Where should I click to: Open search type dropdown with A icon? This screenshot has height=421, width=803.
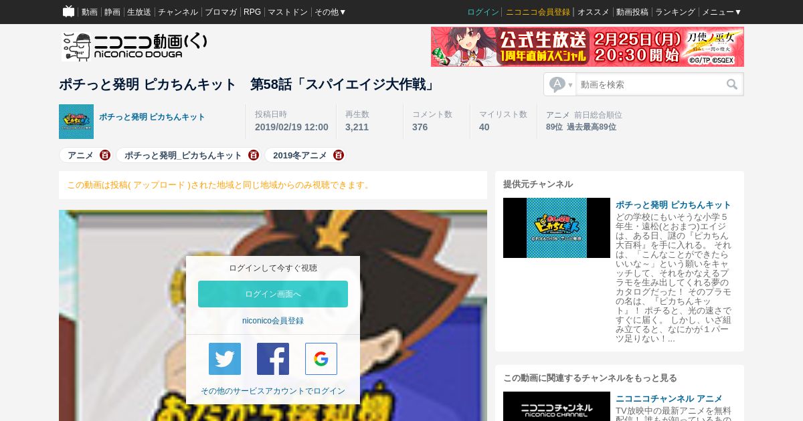pos(561,85)
